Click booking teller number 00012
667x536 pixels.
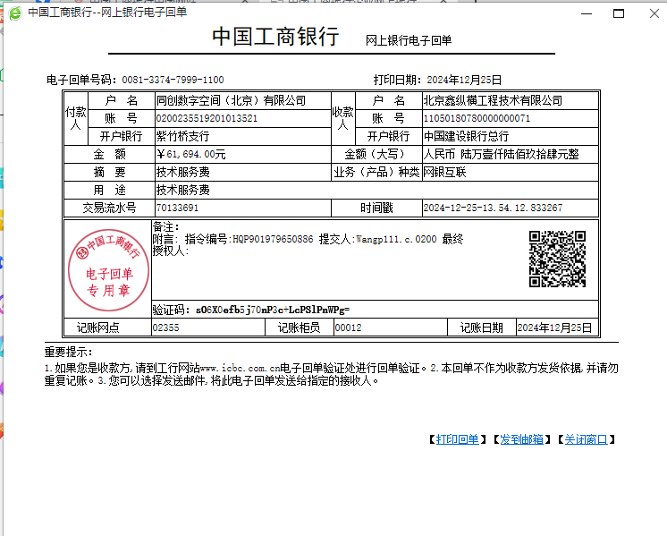coord(348,328)
